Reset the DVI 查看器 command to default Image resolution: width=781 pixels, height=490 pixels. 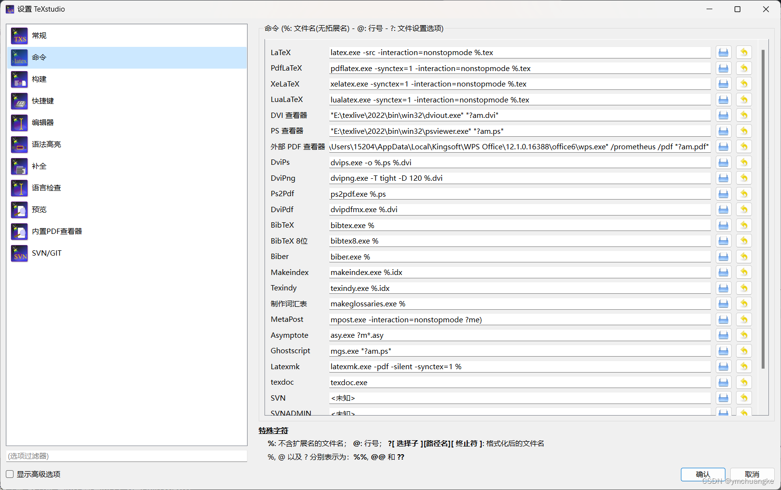744,115
